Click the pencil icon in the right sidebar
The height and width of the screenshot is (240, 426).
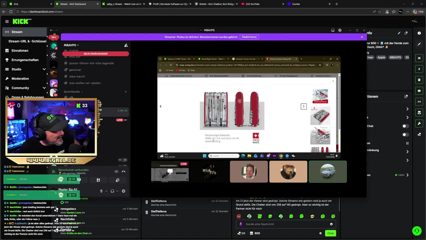click(419, 44)
